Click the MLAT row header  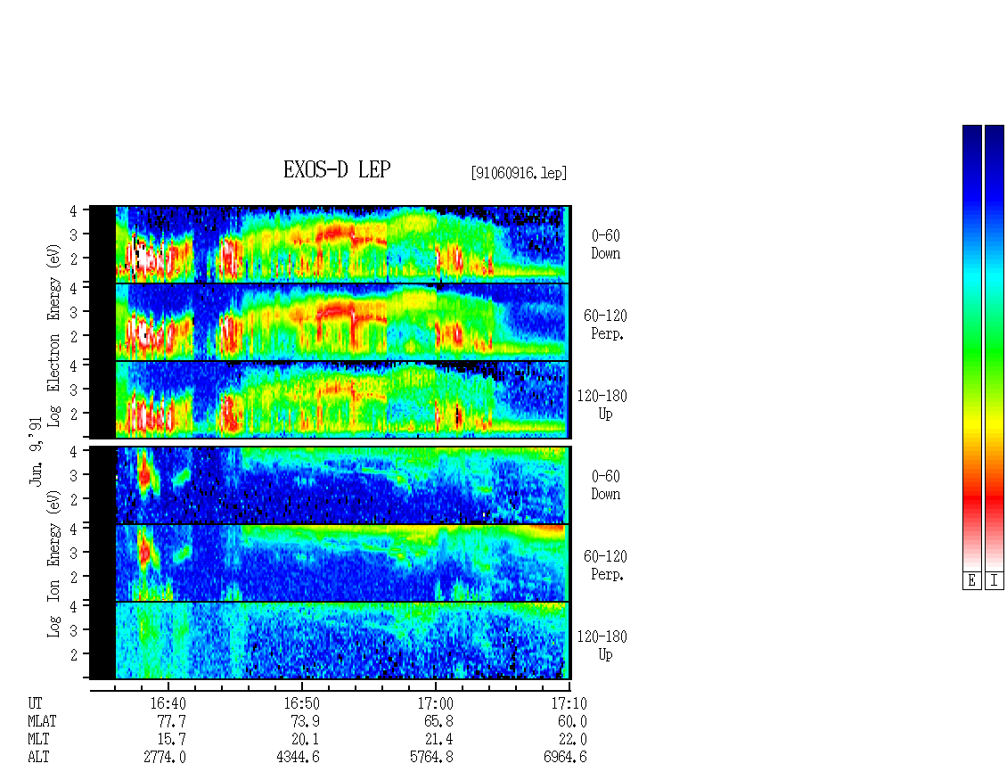pos(42,721)
